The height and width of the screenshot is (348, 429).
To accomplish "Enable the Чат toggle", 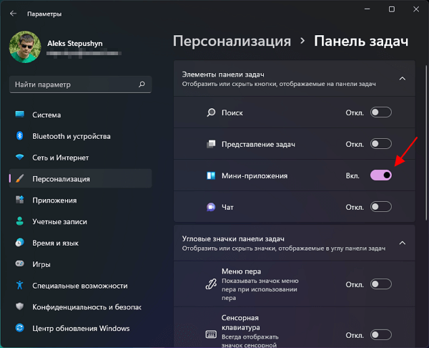I will point(381,207).
